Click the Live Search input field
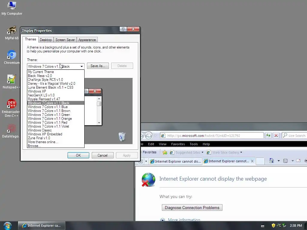 click(297, 136)
